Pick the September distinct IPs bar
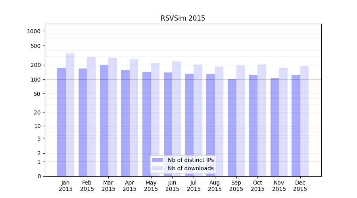The height and width of the screenshot is (198, 357). pos(232,128)
